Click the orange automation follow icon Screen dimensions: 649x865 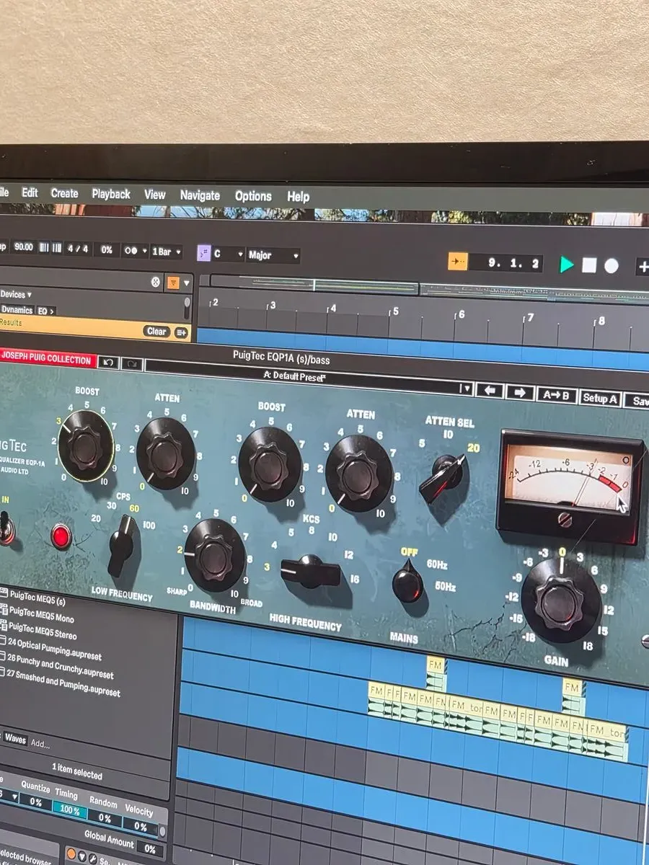[x=458, y=261]
